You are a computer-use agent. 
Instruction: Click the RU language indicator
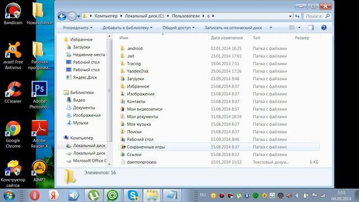point(202,195)
